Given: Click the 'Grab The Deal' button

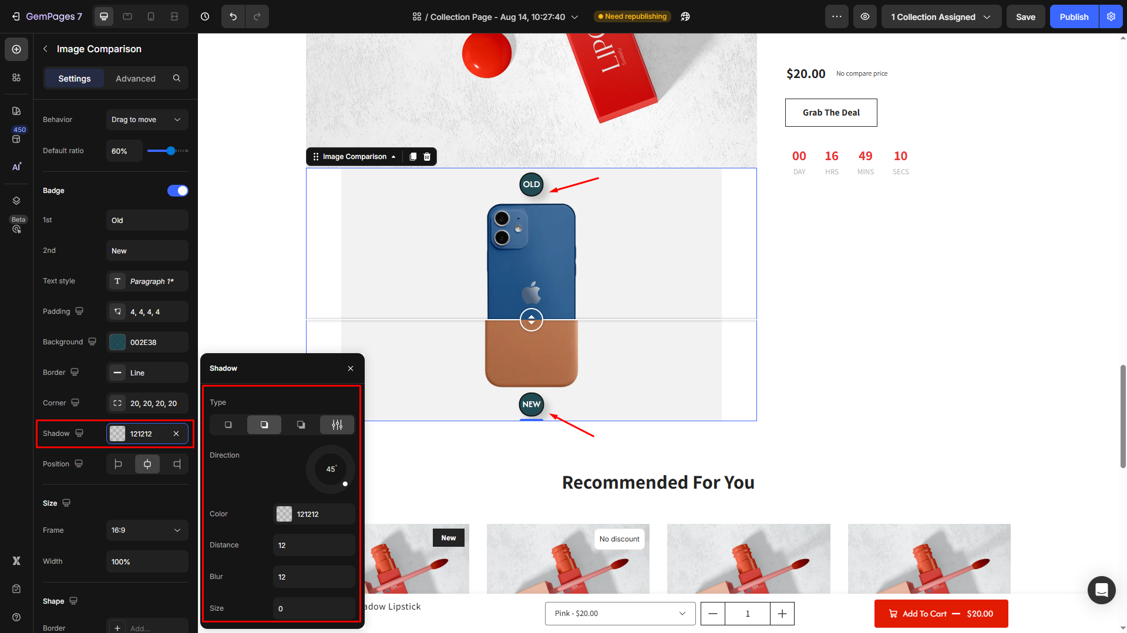Looking at the screenshot, I should [x=831, y=113].
